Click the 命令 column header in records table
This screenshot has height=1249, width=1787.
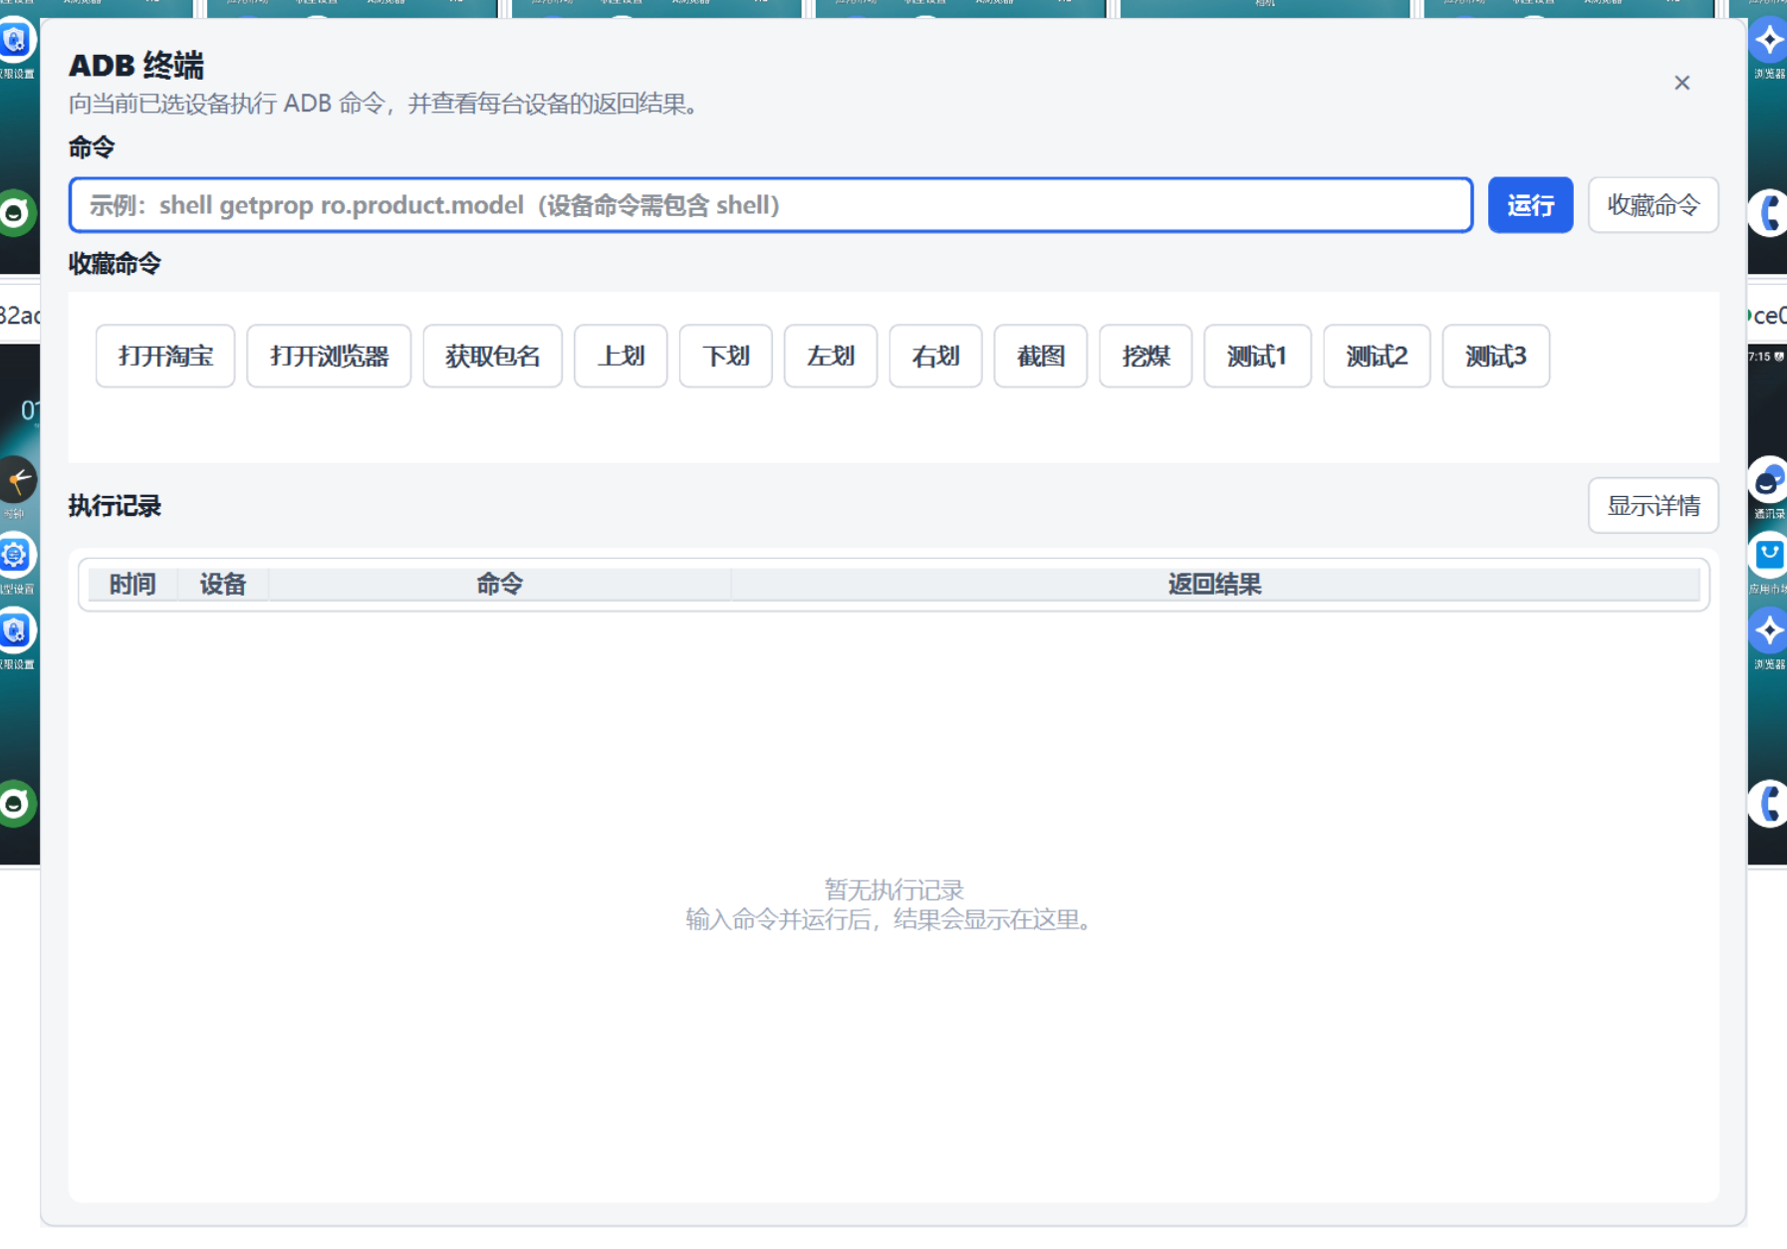499,584
